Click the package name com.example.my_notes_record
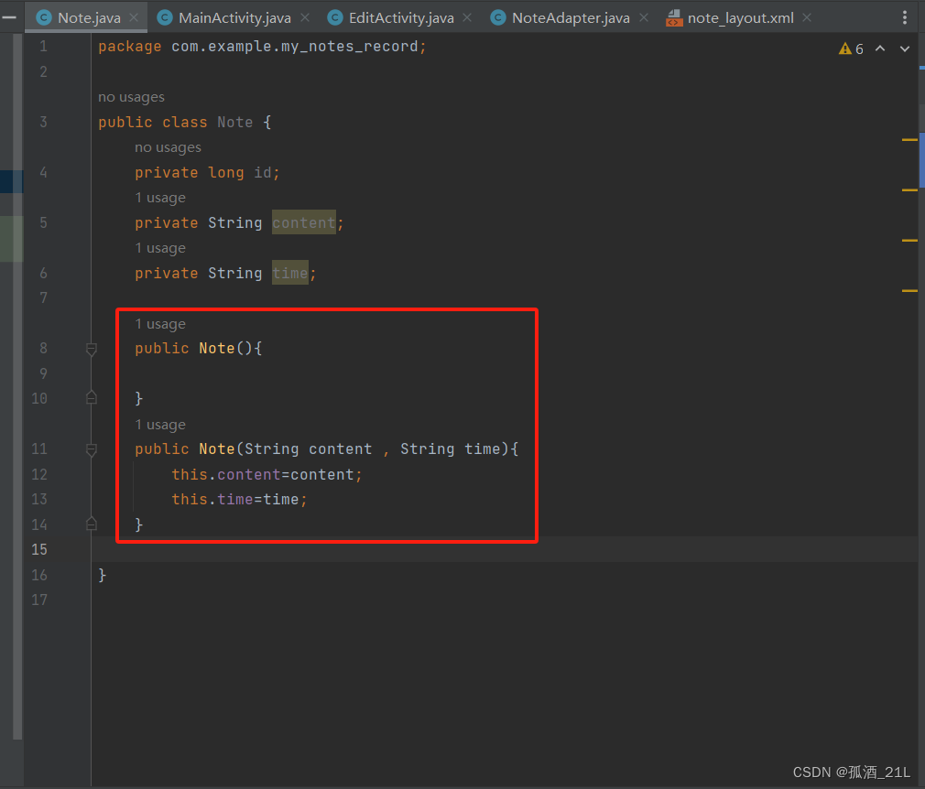This screenshot has width=925, height=789. tap(294, 47)
